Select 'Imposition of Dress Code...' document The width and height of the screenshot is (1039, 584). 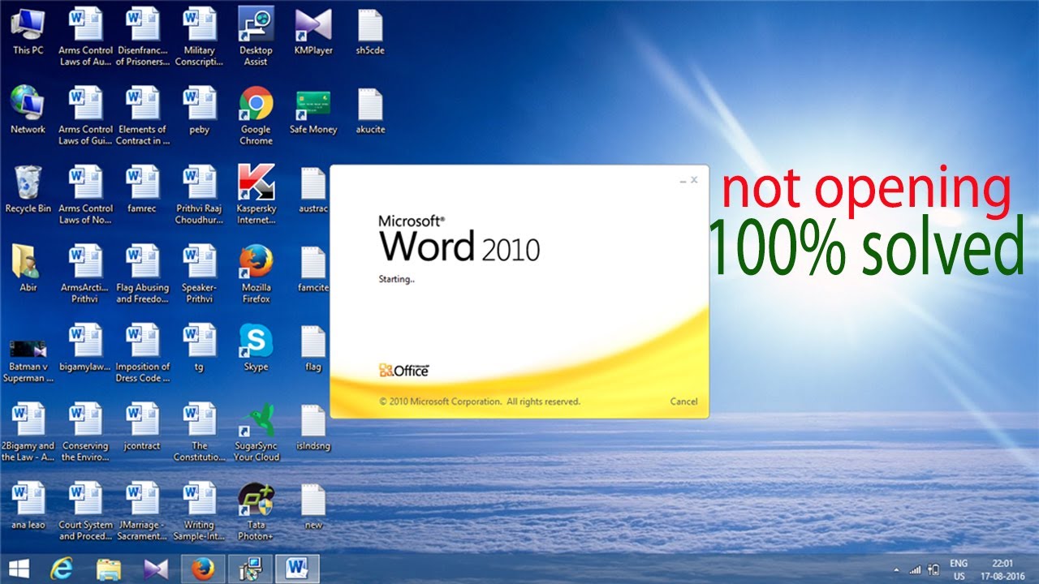143,354
